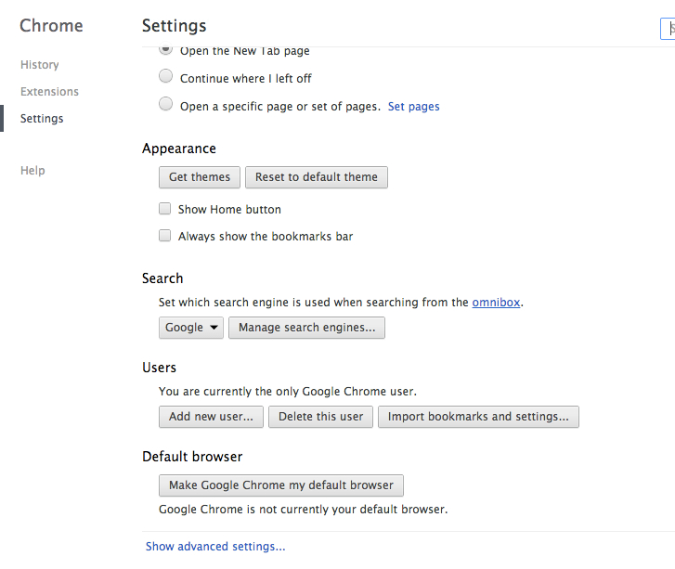This screenshot has width=675, height=569.
Task: Click the settings search field
Action: tap(669, 29)
